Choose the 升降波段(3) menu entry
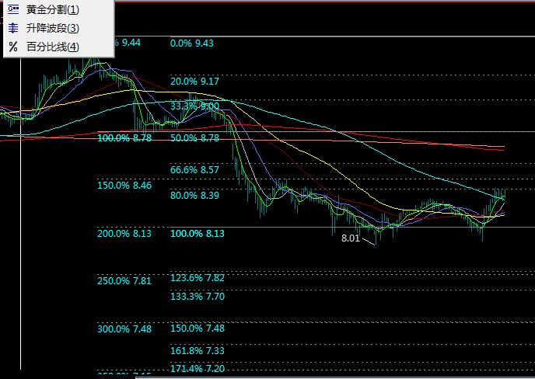Viewport: 535px width, 379px height. [58, 28]
